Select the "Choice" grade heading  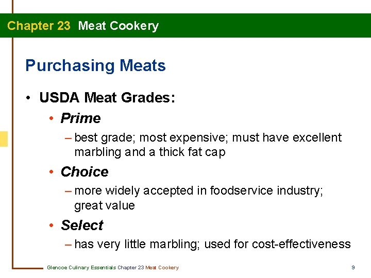pyautogui.click(x=85, y=172)
